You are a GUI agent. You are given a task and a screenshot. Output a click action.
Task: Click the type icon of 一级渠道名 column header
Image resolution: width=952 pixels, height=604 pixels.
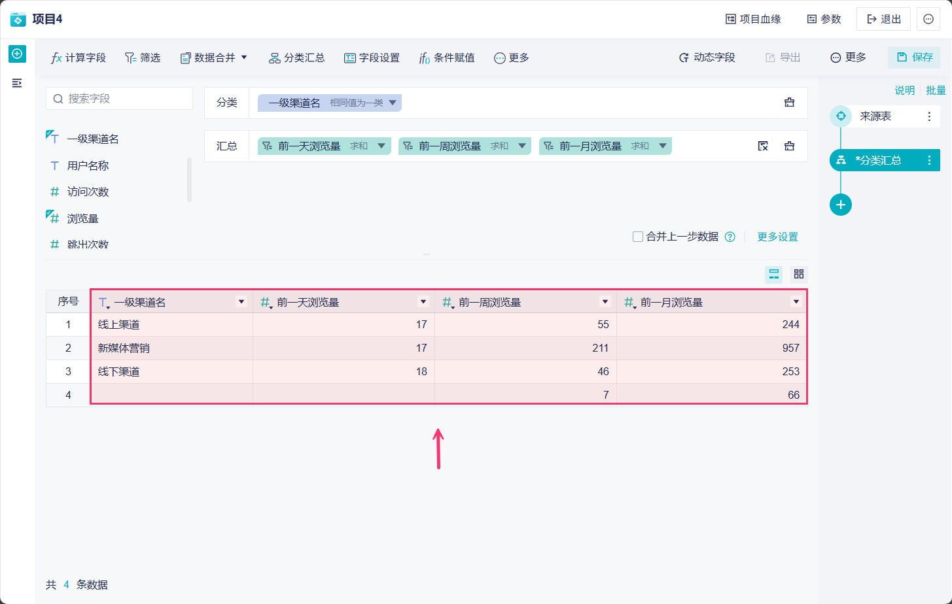click(x=103, y=302)
